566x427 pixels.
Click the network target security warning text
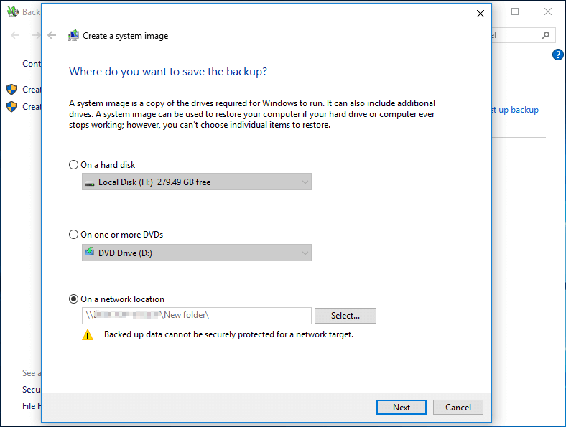[228, 334]
